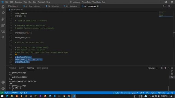Viewport: 175px width, 98px height.
Task: Change Spaces: 4 indentation setting
Action: pos(135,93)
